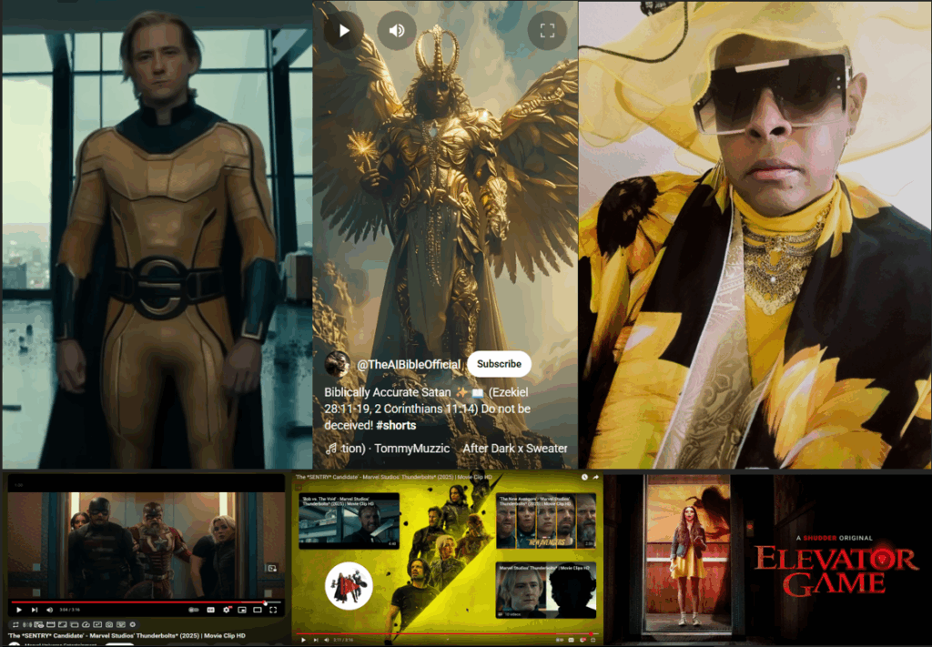
Task: Skip to next video in end screen player
Action: [316, 640]
